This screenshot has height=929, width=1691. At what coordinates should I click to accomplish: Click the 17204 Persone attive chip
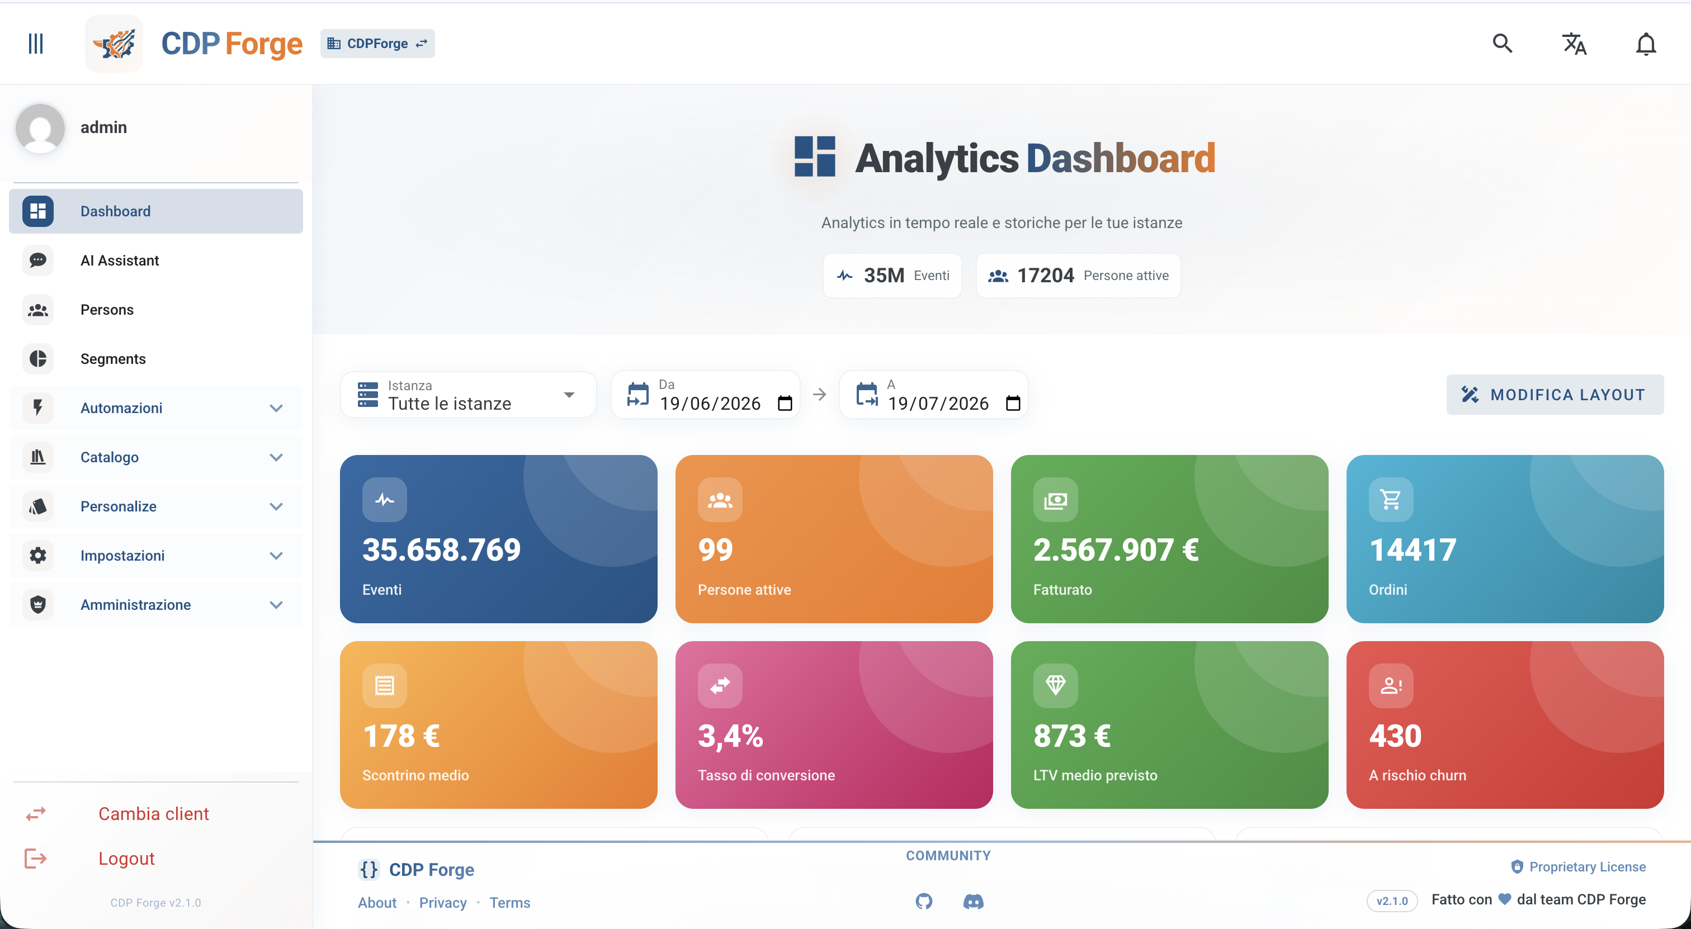[x=1078, y=276]
